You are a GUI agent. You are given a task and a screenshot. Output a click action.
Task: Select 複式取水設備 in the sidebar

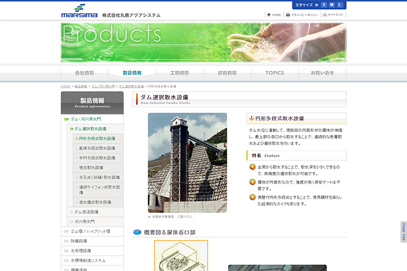click(98, 168)
